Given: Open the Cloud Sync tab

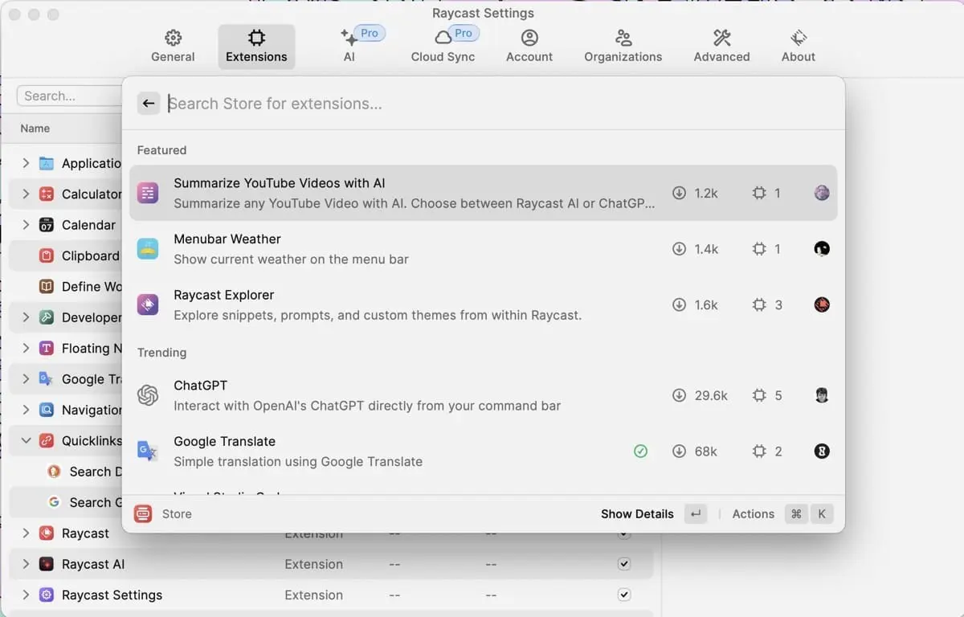Looking at the screenshot, I should point(443,47).
